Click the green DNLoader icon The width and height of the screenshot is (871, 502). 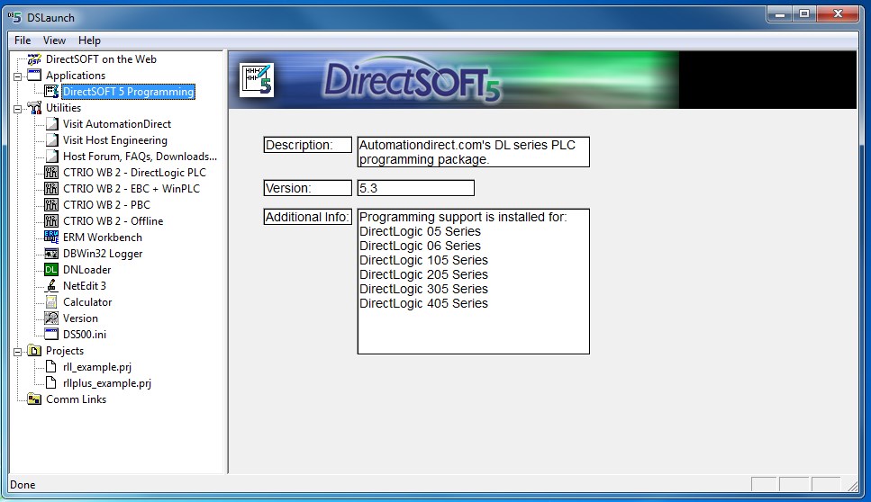coord(51,270)
